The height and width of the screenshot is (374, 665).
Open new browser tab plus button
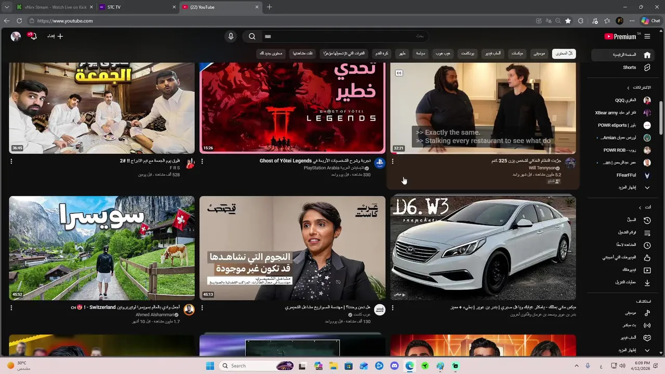click(x=269, y=7)
